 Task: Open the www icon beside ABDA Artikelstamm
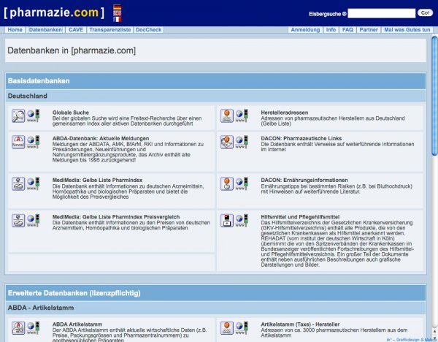coord(34,328)
